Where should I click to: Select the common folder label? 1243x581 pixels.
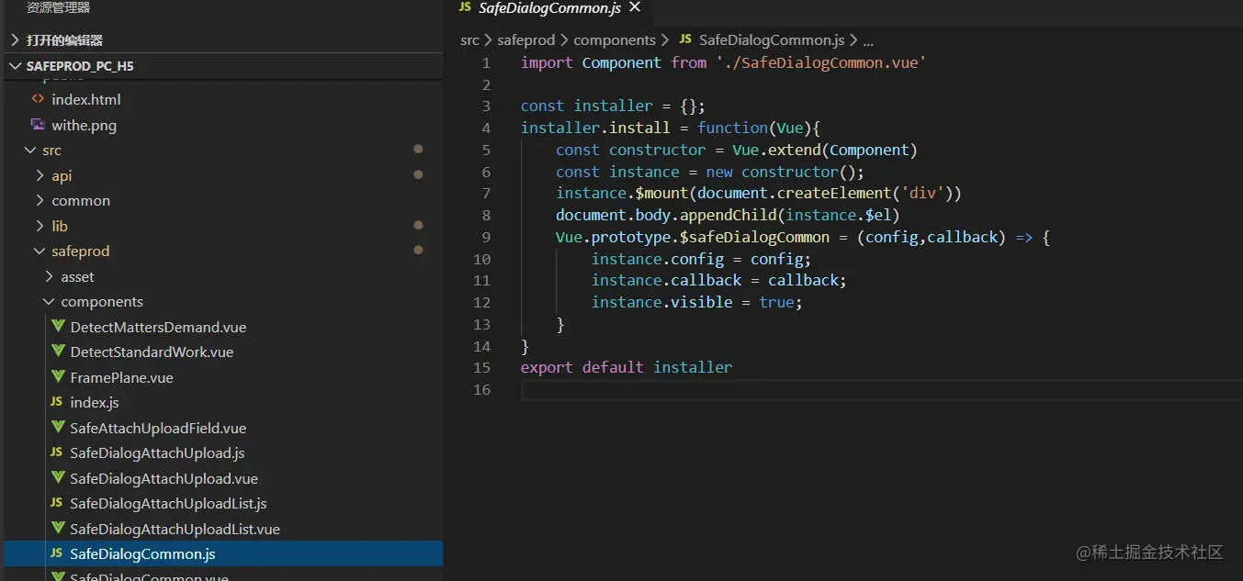(81, 200)
